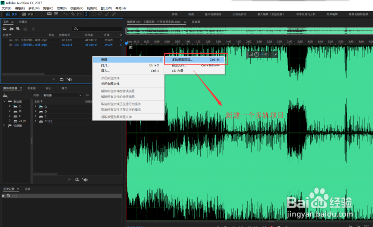Choose 音频文件... from submenu
Screen dimensions: 373x227
(x=194, y=65)
